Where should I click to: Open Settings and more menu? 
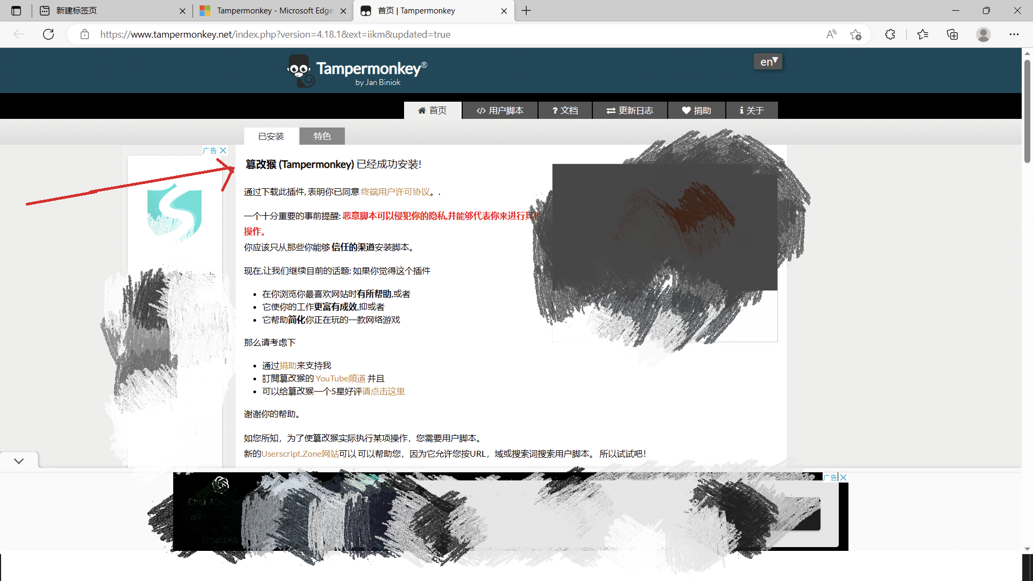[x=1014, y=34]
